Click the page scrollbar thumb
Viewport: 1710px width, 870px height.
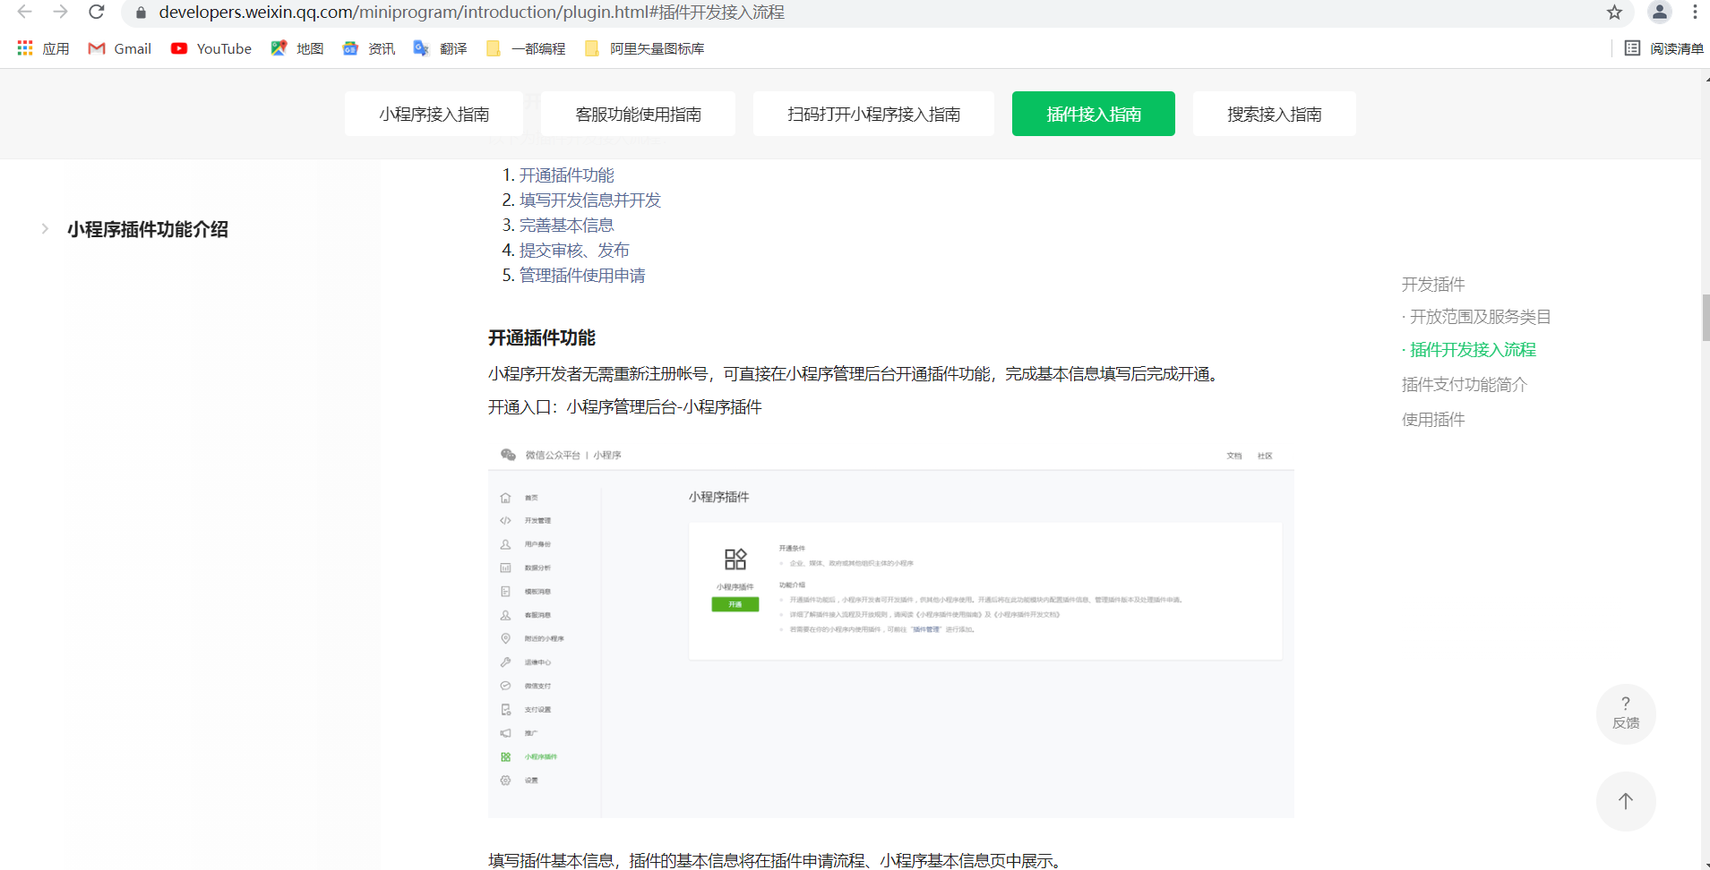(1704, 317)
